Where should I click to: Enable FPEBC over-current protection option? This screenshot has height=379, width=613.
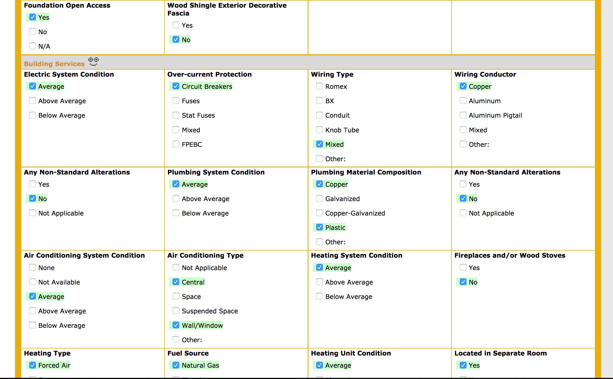click(176, 144)
